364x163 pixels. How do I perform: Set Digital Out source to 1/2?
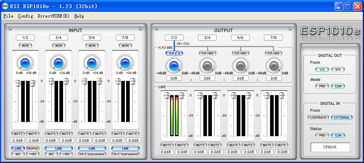[x=322, y=70]
